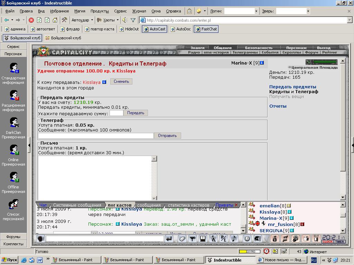Screen dimensions: 354x265
Task: Open the Магия menu
Action: [80, 11]
